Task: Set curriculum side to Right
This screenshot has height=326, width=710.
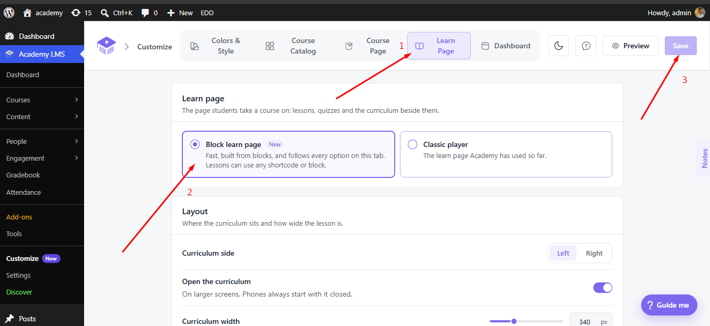Action: (x=594, y=253)
